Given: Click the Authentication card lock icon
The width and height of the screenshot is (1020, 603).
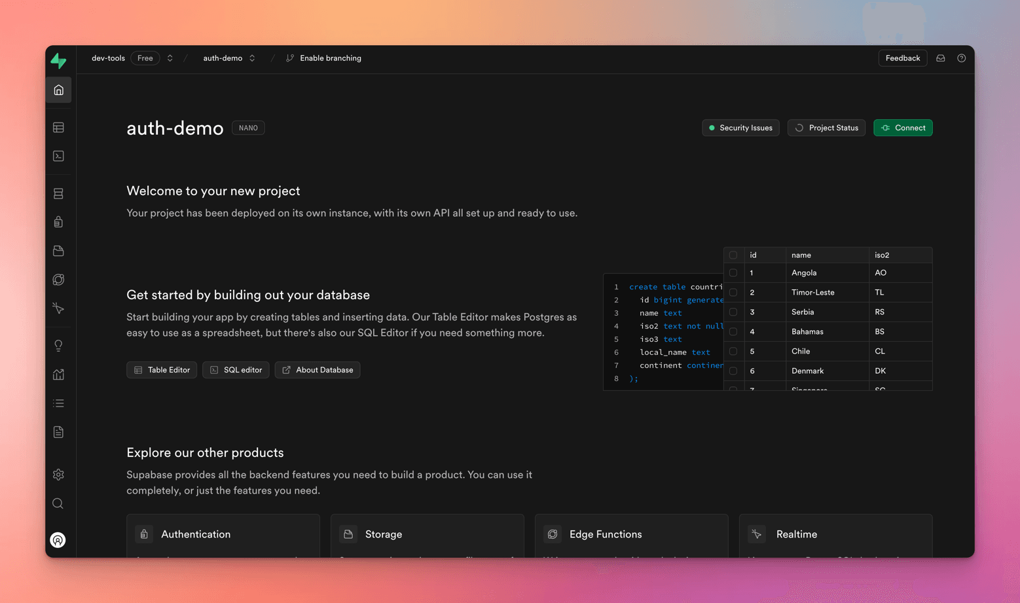Looking at the screenshot, I should [144, 534].
